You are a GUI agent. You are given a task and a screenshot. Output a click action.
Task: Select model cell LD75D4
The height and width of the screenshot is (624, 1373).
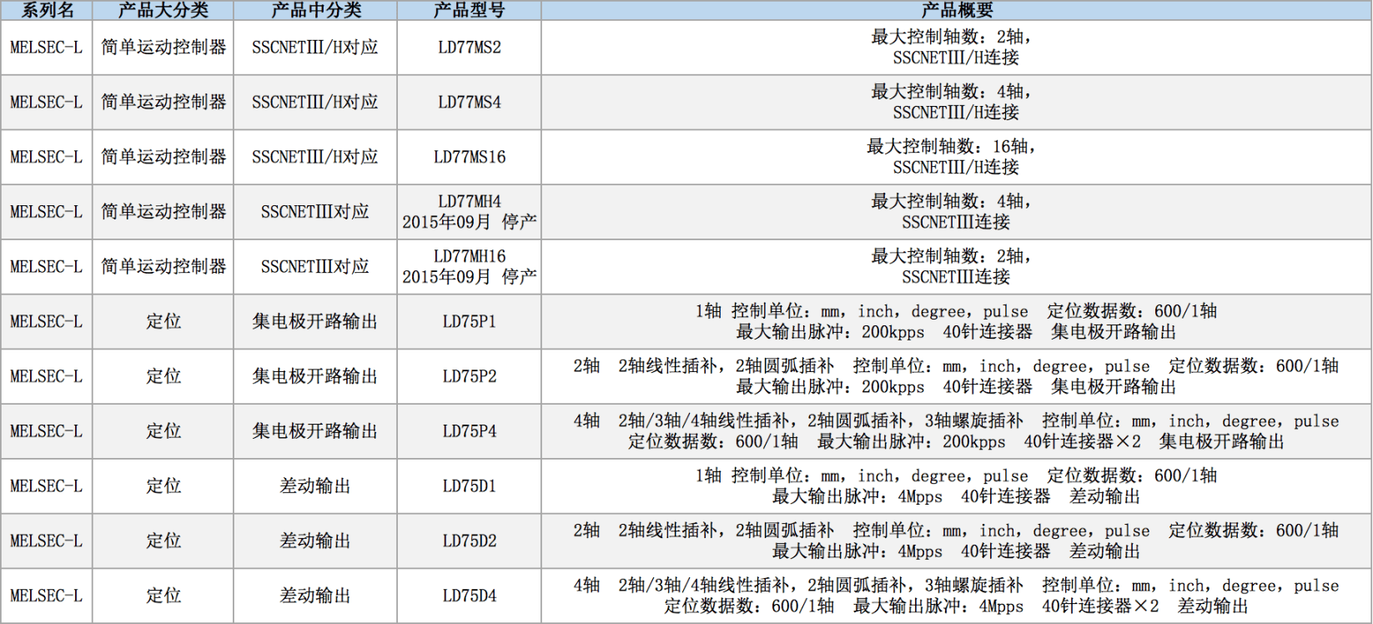[x=470, y=596]
